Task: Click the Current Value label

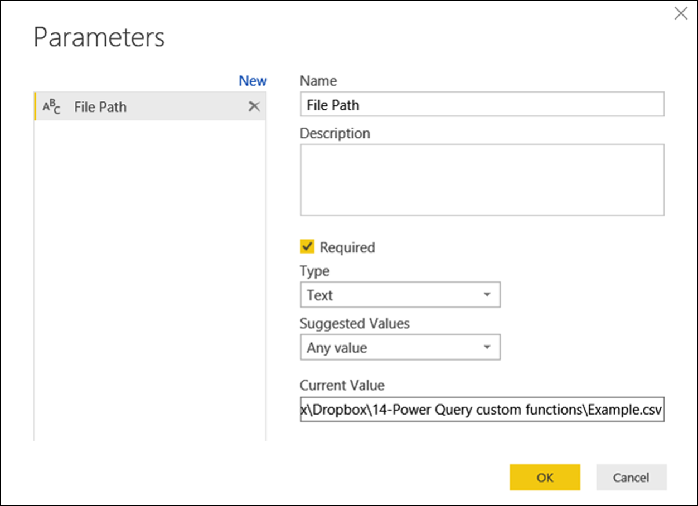Action: tap(342, 385)
